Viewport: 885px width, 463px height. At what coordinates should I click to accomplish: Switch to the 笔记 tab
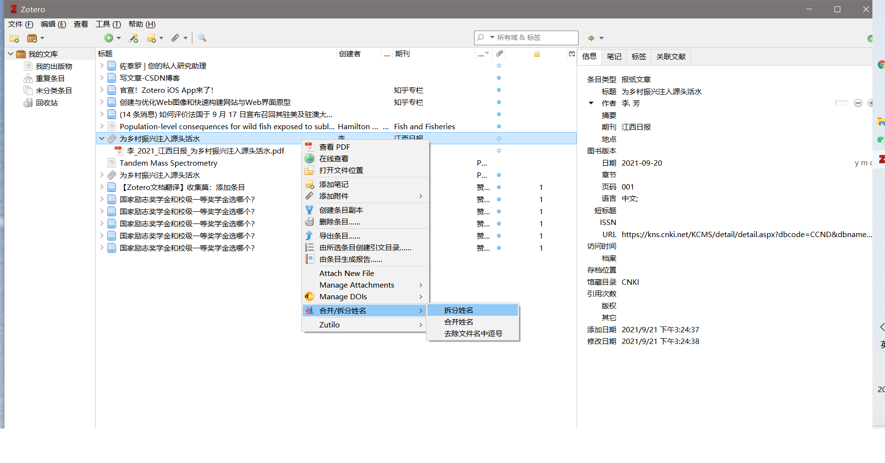click(614, 57)
